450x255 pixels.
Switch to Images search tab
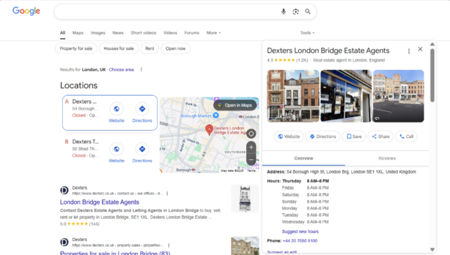[x=98, y=33]
